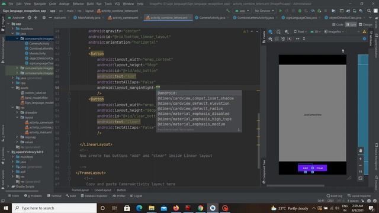
Task: Open Microsoft Edge from the taskbar
Action: (139, 208)
